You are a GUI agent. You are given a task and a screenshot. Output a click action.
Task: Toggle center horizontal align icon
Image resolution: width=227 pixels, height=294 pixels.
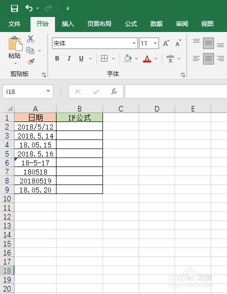208,58
